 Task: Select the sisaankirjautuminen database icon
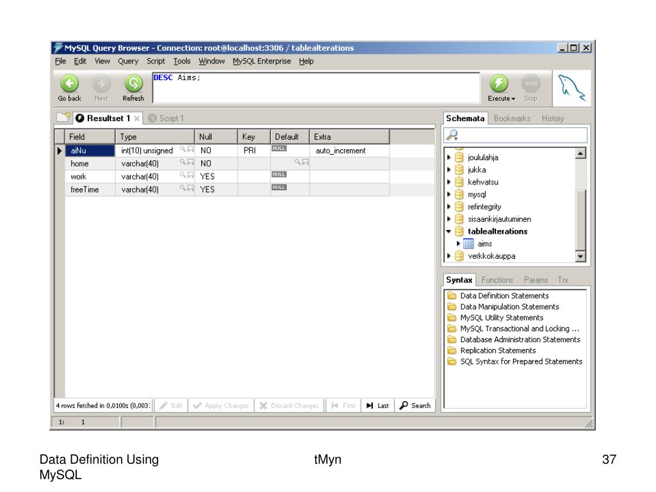(459, 219)
